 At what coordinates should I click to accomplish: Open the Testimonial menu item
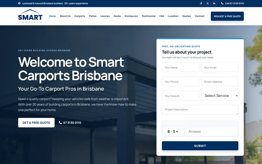[148, 16]
